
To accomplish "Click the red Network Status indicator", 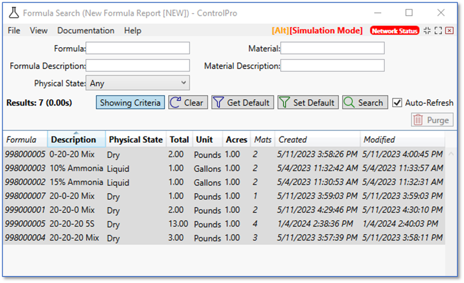I will tap(395, 30).
